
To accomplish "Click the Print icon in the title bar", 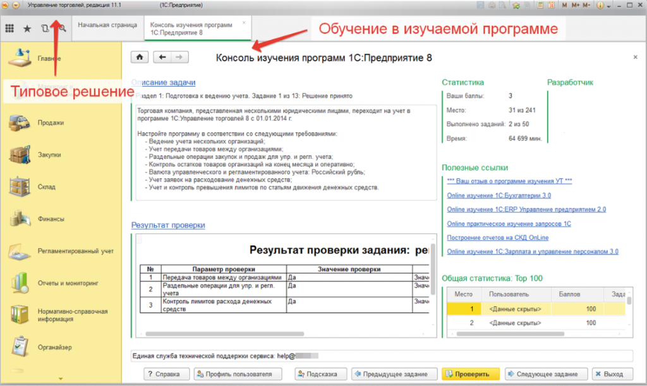I will [492, 5].
